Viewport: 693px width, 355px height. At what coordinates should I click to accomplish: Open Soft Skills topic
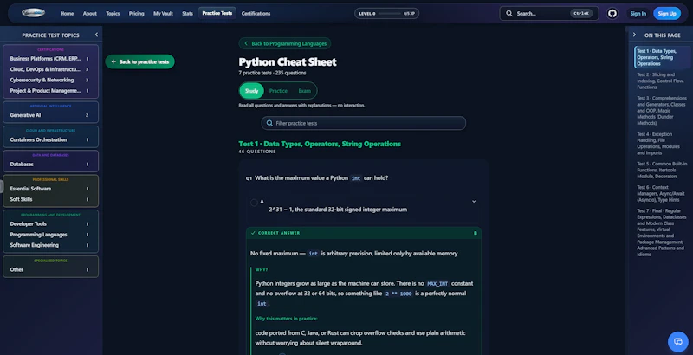50,199
